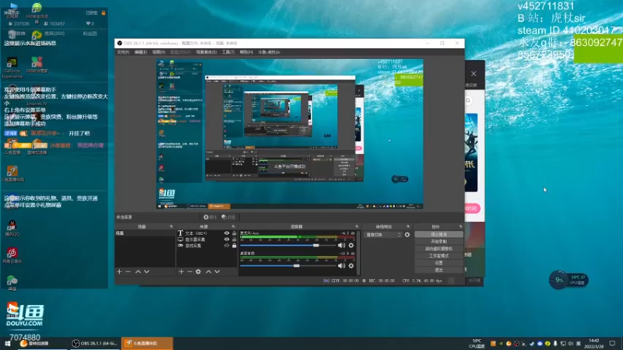The image size is (623, 350).
Task: Click the search icon in window behind OBS
Action: (469, 101)
